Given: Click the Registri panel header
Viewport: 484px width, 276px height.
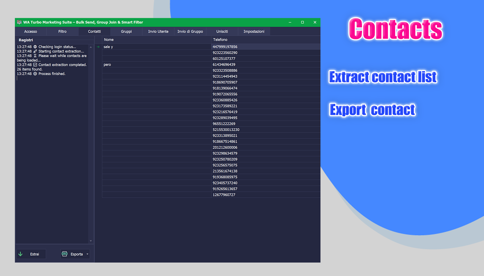Looking at the screenshot, I should (x=26, y=40).
